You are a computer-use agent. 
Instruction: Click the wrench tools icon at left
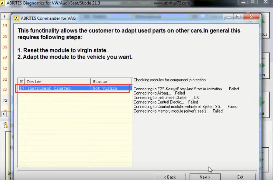point(5,125)
